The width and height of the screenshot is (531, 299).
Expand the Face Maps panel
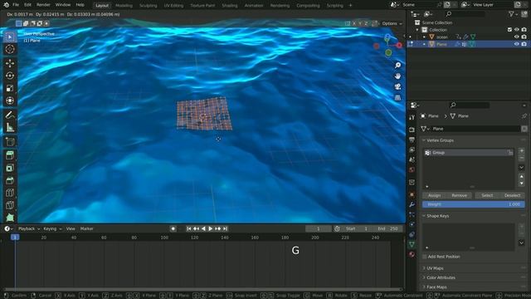click(x=435, y=287)
